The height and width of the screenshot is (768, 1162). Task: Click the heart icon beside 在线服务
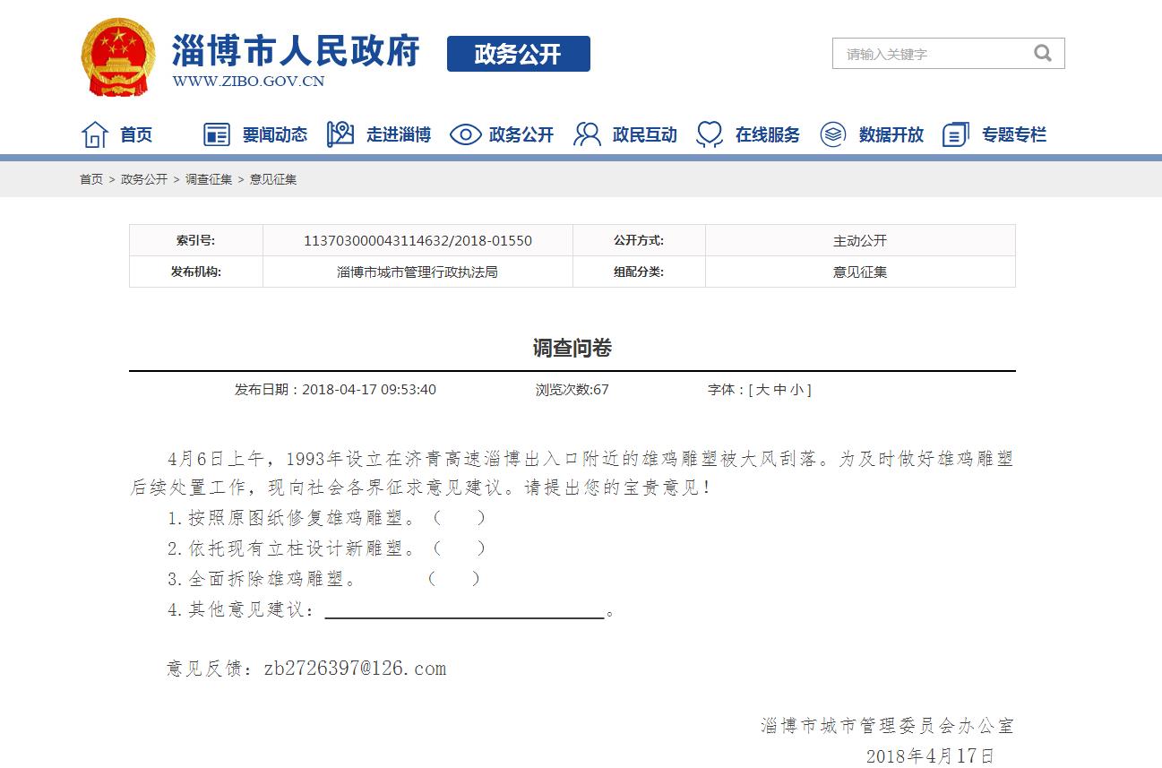[x=710, y=134]
